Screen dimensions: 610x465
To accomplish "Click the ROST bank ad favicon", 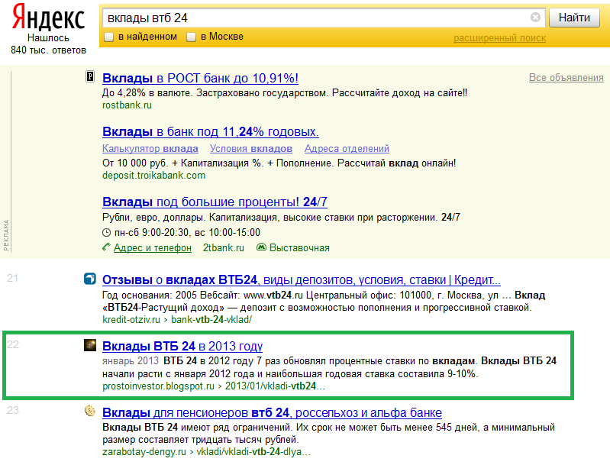I will pyautogui.click(x=90, y=76).
